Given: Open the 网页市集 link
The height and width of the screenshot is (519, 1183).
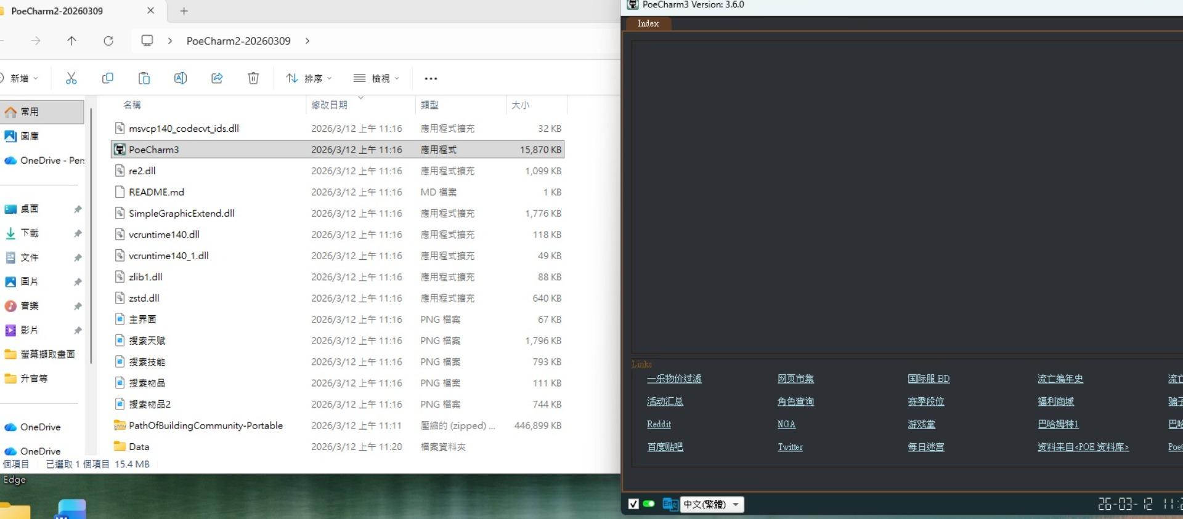Looking at the screenshot, I should coord(795,379).
